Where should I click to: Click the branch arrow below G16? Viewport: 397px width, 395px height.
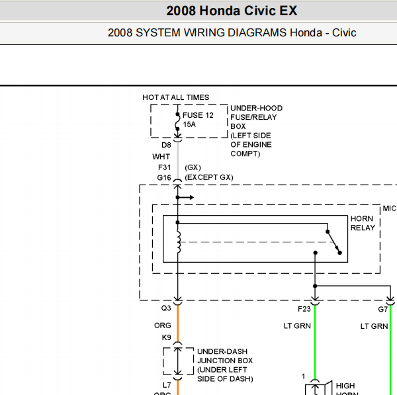185,197
